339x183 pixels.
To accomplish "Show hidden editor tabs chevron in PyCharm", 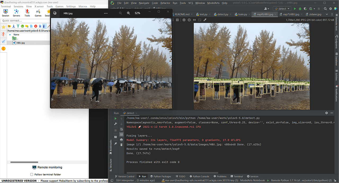I will (327, 14).
